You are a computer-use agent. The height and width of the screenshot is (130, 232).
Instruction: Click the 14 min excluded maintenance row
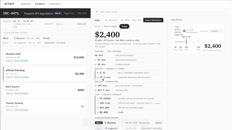click(129, 60)
